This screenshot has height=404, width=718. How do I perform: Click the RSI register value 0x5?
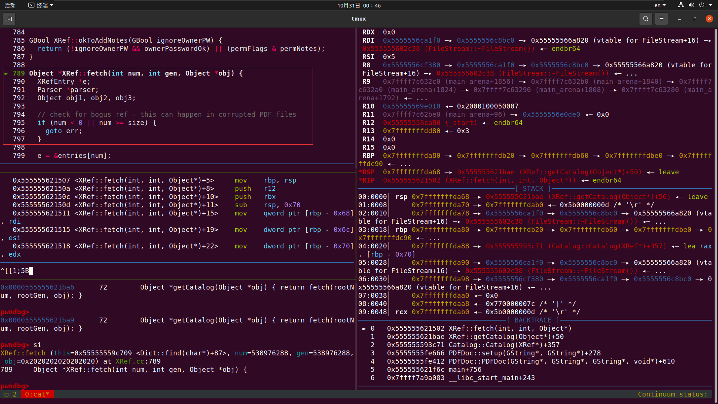click(389, 57)
